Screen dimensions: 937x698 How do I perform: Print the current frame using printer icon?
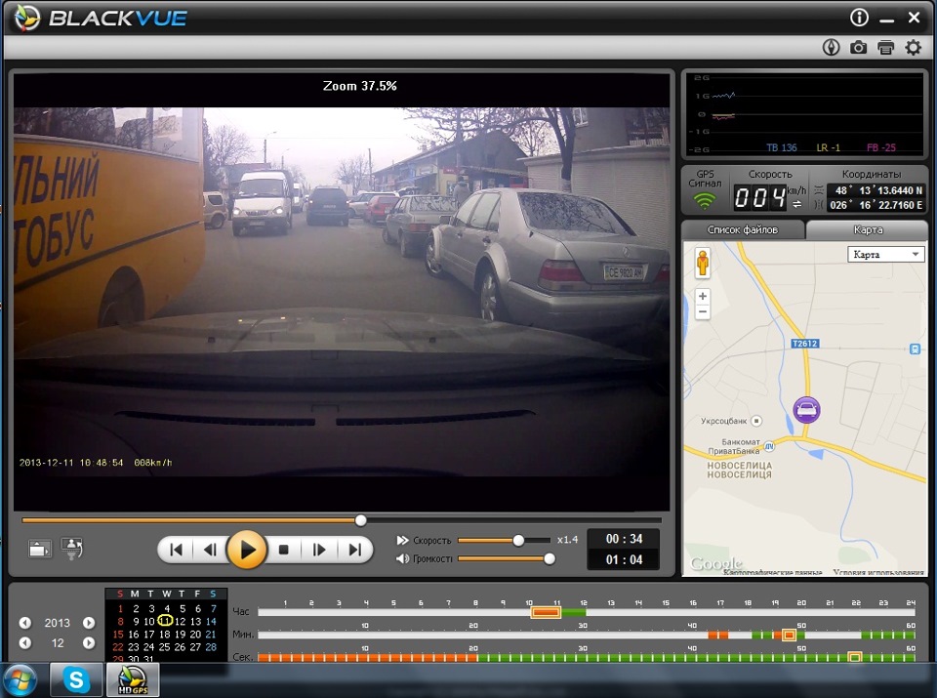click(885, 47)
